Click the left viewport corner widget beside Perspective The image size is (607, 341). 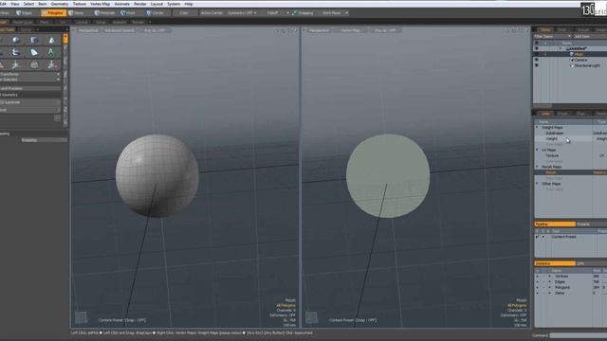pyautogui.click(x=74, y=30)
